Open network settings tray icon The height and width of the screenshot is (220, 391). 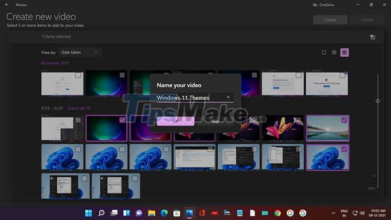[x=355, y=213]
